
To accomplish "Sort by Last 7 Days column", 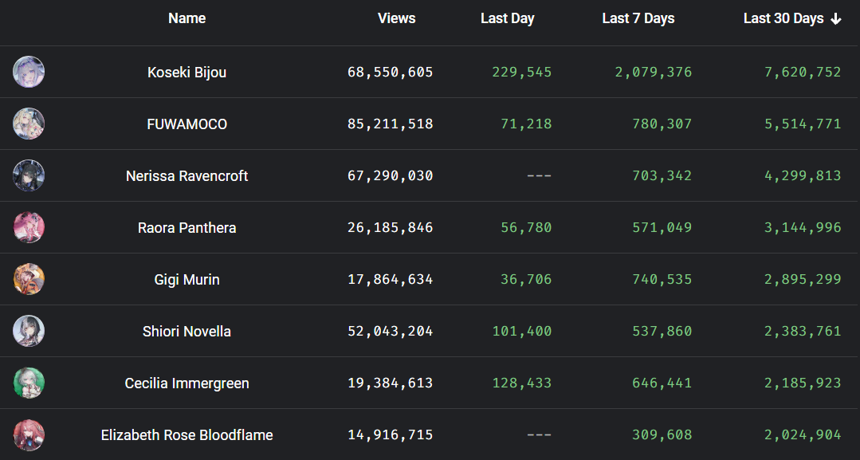I will 638,18.
